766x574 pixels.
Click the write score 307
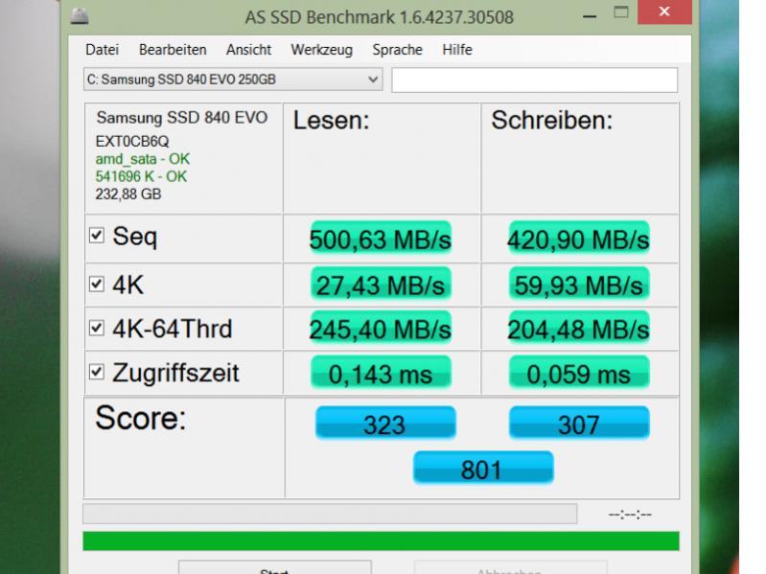point(579,423)
